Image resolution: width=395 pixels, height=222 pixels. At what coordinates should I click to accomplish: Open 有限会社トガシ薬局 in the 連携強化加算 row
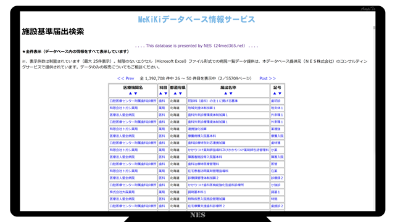(x=123, y=129)
